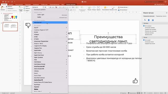Click the Share (Общий доступ) person icon
168x94 pixels.
click(155, 4)
